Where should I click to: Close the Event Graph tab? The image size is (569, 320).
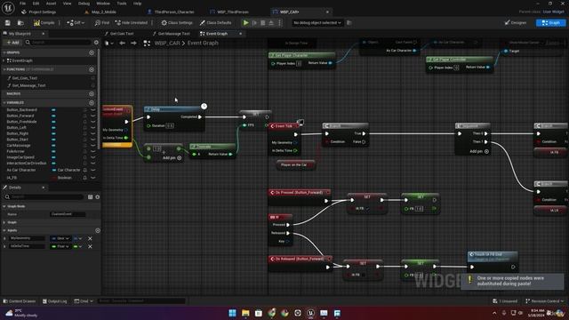[x=241, y=34]
